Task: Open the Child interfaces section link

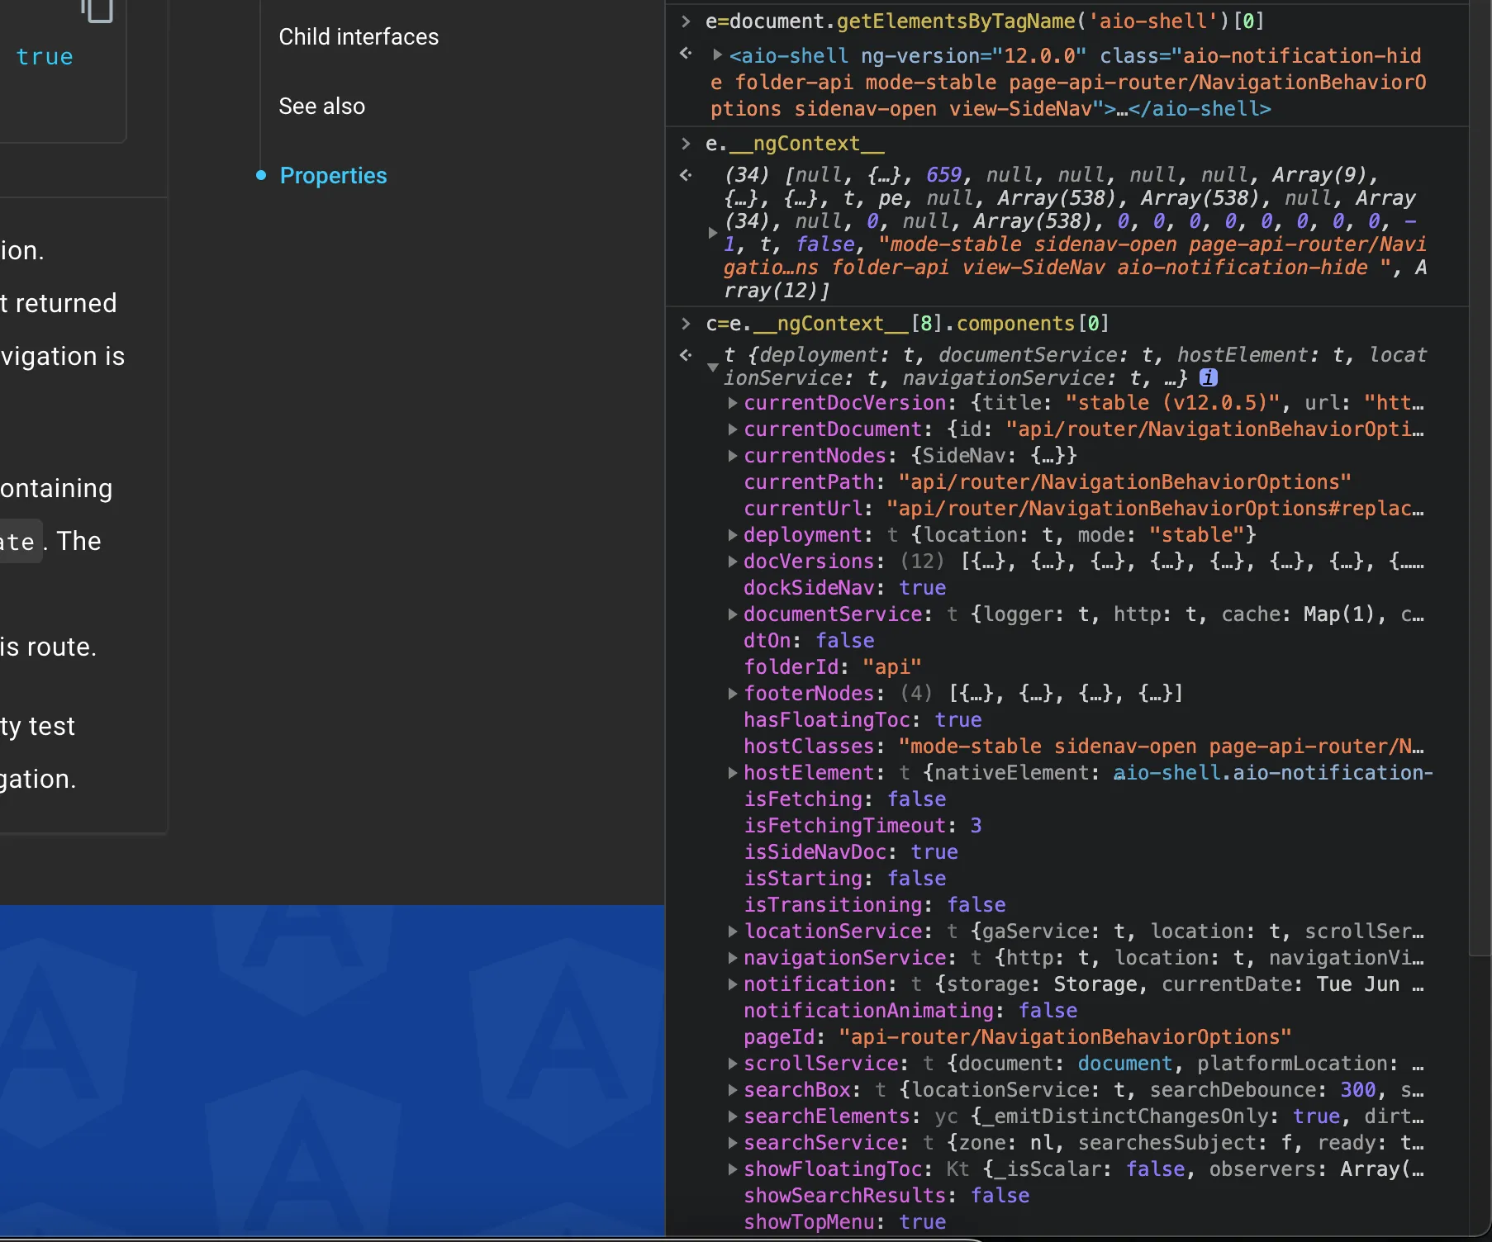Action: click(x=359, y=37)
